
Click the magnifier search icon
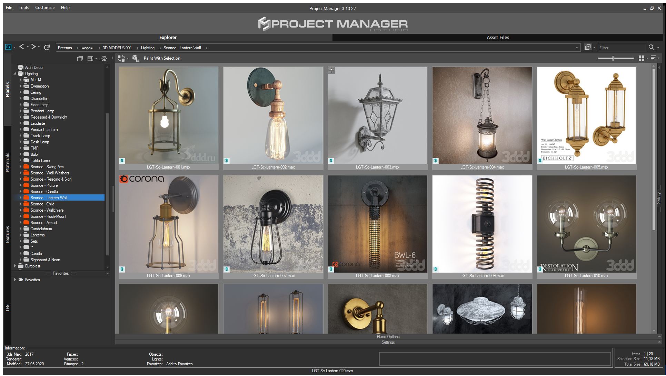click(651, 48)
